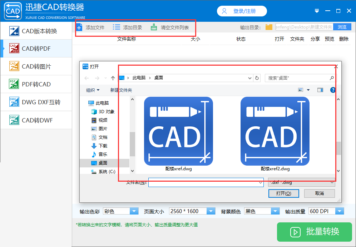Add a directory with 添加目录
Image resolution: width=356 pixels, height=247 pixels.
(x=127, y=27)
